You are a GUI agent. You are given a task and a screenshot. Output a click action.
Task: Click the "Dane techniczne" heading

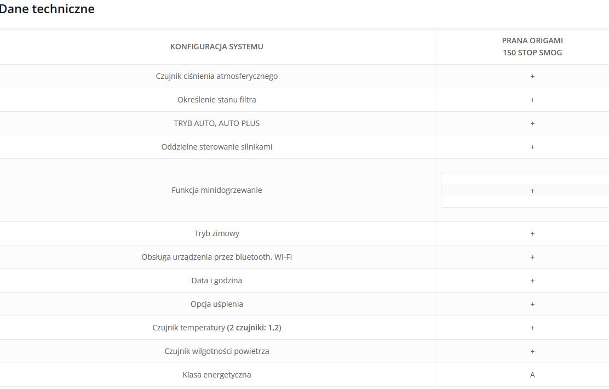47,9
